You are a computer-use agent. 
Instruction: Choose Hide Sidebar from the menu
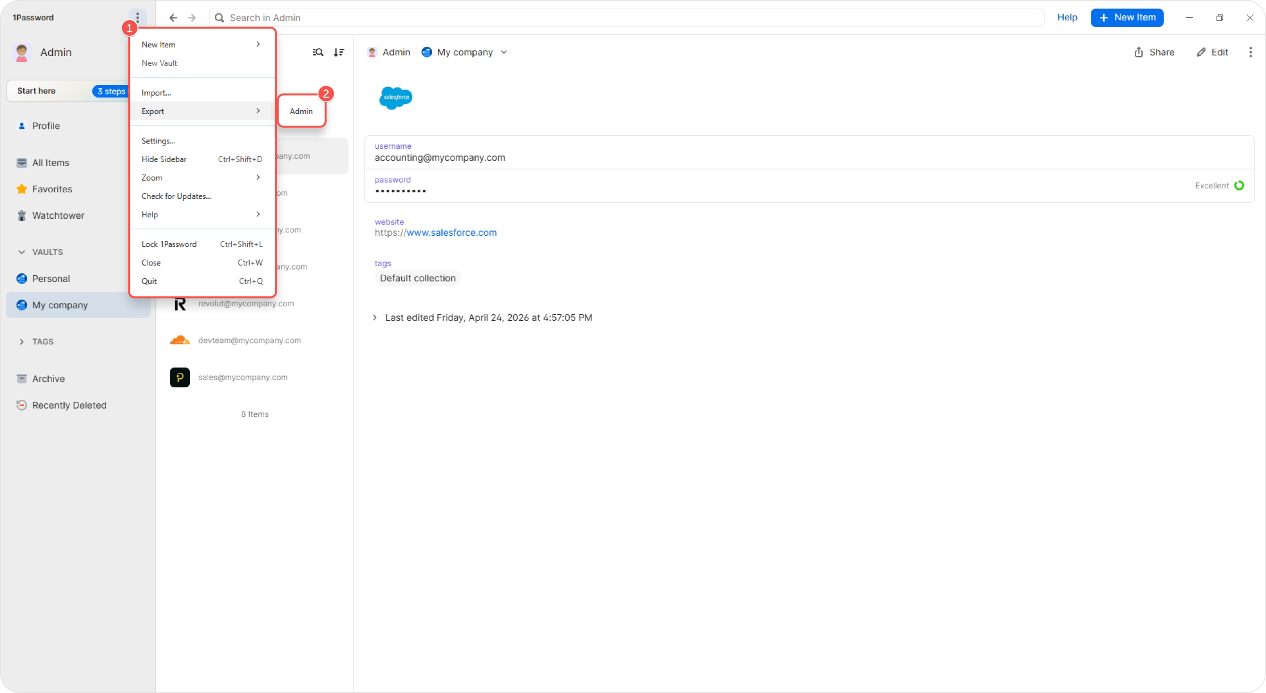[201, 159]
